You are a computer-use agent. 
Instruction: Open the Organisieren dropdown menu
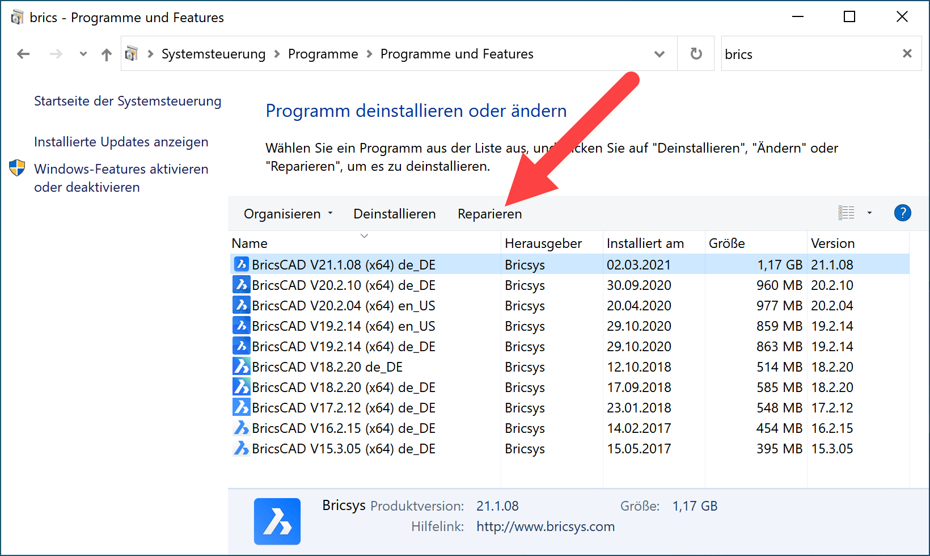click(x=288, y=214)
